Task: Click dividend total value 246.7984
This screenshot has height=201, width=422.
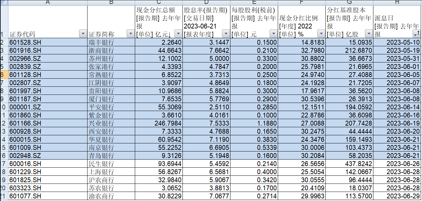Action: (159, 123)
